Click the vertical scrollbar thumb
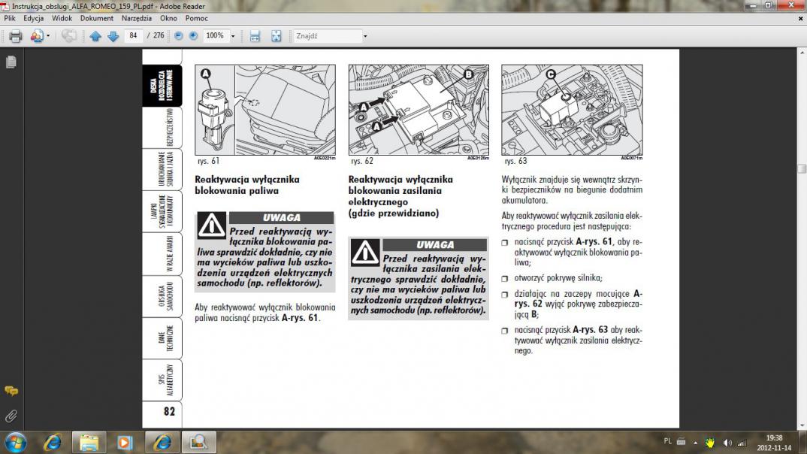This screenshot has width=807, height=454. (802, 168)
